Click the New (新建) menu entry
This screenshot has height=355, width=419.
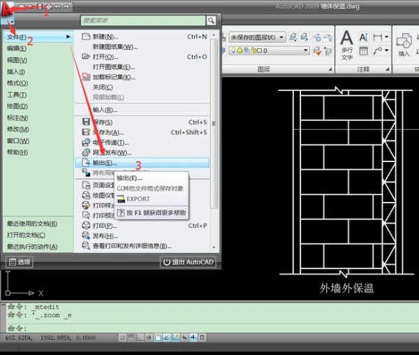tap(105, 36)
